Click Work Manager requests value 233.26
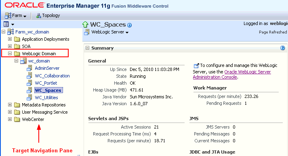This screenshot has width=288, height=156. (251, 96)
